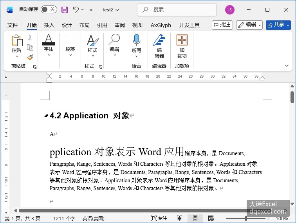The image size is (296, 223).
Task: Open the 粘贴 dropdown arrow
Action: point(17,56)
